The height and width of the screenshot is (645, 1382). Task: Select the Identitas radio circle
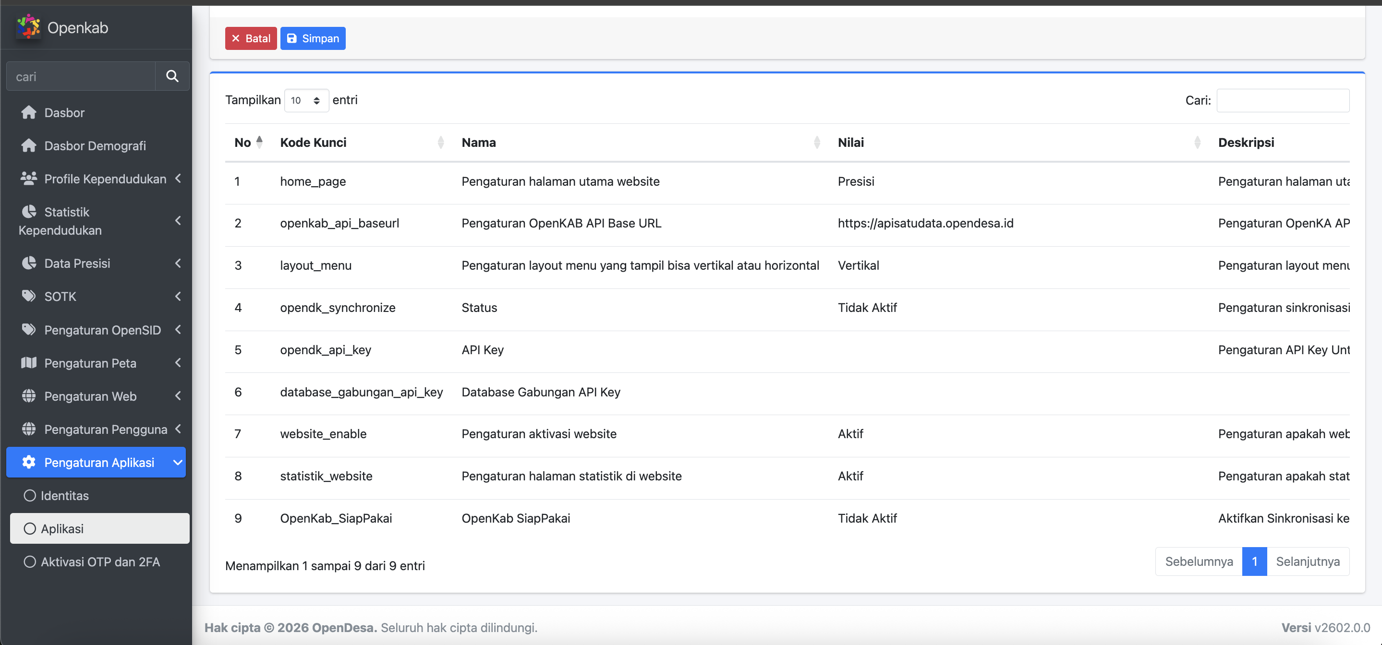pyautogui.click(x=30, y=495)
